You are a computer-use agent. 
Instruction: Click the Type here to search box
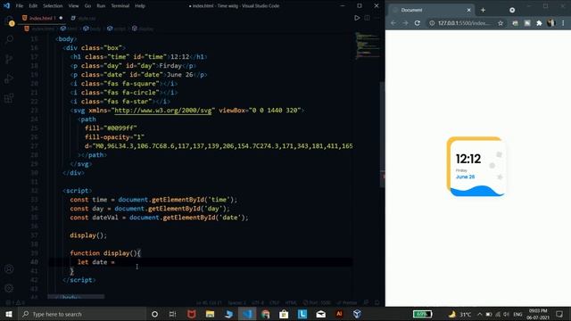pos(82,314)
